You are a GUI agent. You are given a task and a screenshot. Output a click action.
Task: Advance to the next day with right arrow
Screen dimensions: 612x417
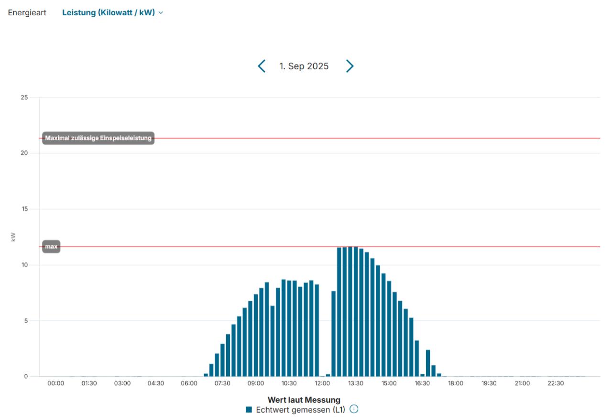(x=350, y=66)
